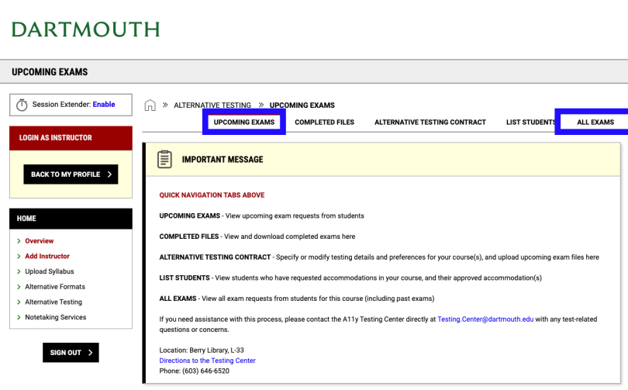Screen dimensions: 628x390
Task: Click the Upcoming Exams breadcrumb text
Action: 302,105
